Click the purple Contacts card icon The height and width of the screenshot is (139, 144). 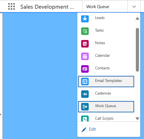point(85,69)
